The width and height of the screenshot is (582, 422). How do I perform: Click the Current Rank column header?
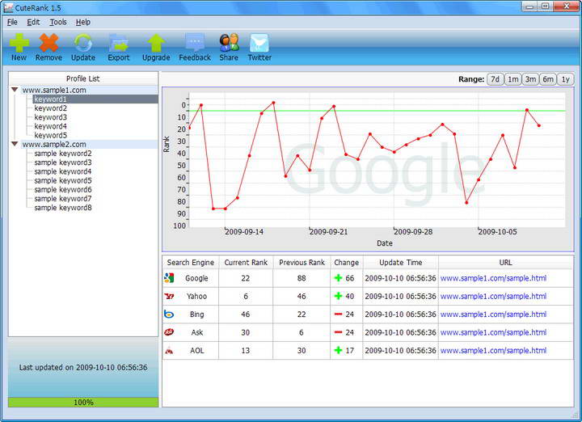click(246, 263)
